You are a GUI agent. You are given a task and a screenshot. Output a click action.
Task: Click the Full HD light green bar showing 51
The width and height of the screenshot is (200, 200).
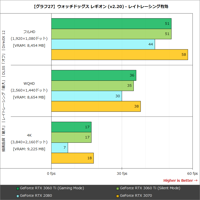111,34
